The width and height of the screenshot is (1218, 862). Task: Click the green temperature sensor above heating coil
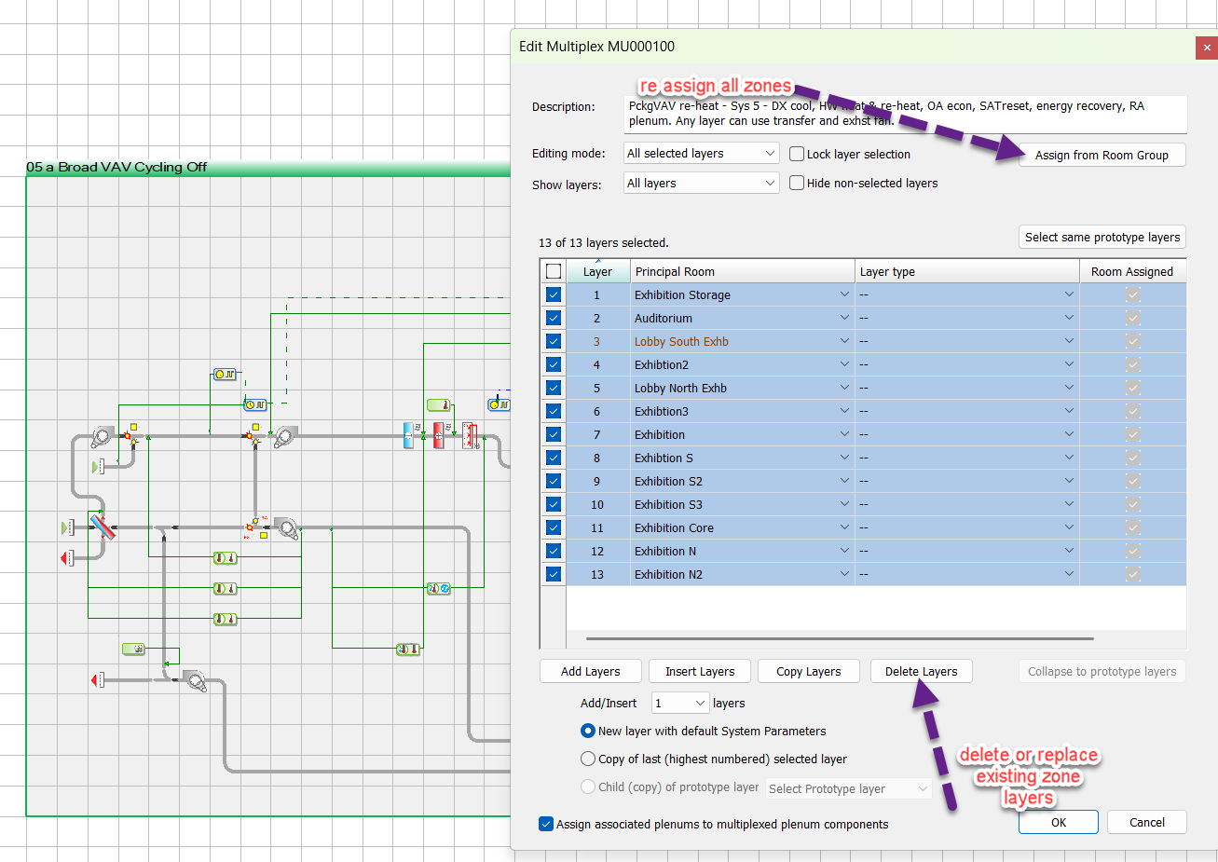point(438,405)
